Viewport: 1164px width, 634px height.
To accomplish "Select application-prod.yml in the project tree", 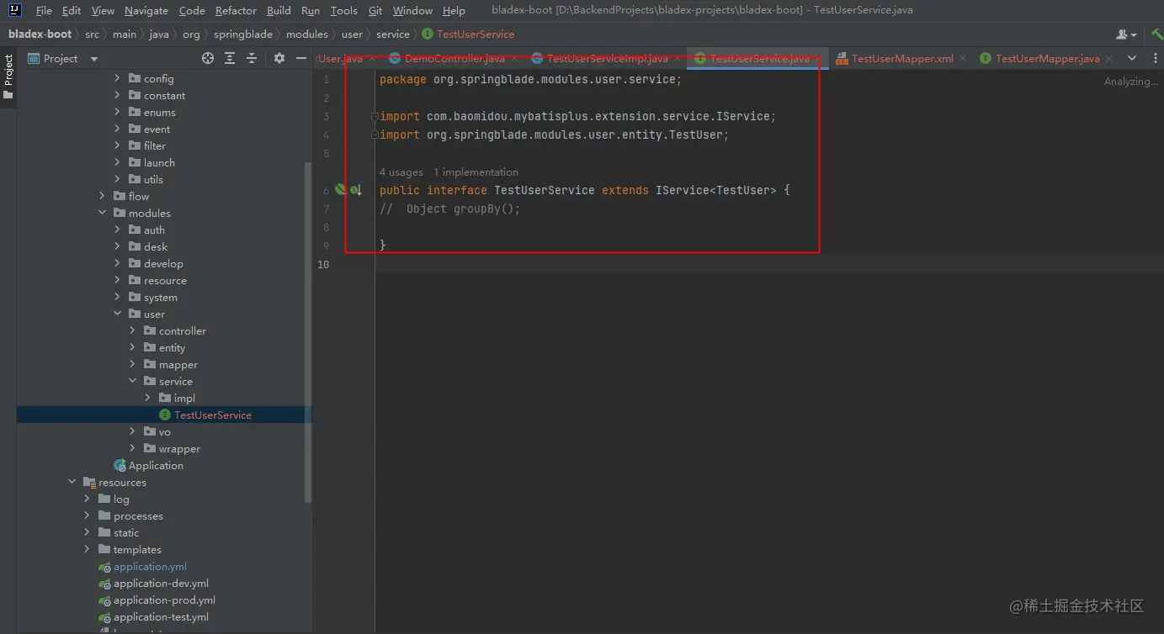I will [x=164, y=600].
